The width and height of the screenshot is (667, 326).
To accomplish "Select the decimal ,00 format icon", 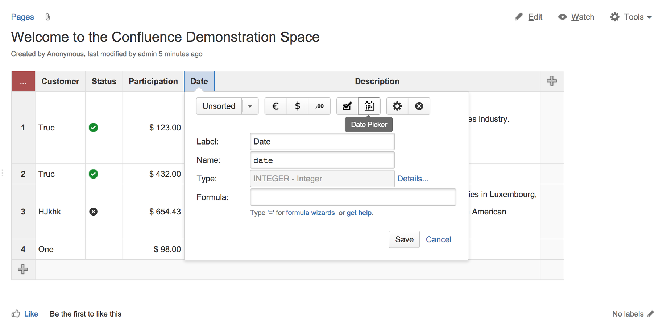I will 319,106.
